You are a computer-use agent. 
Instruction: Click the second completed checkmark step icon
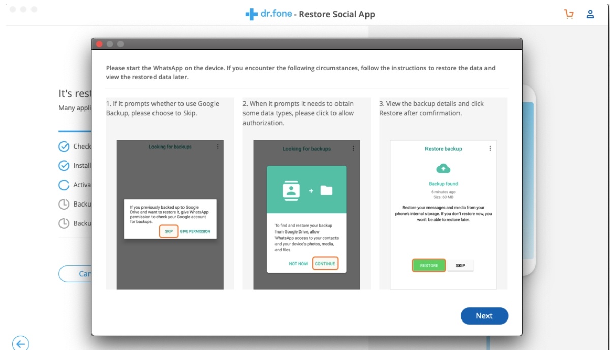[64, 166]
